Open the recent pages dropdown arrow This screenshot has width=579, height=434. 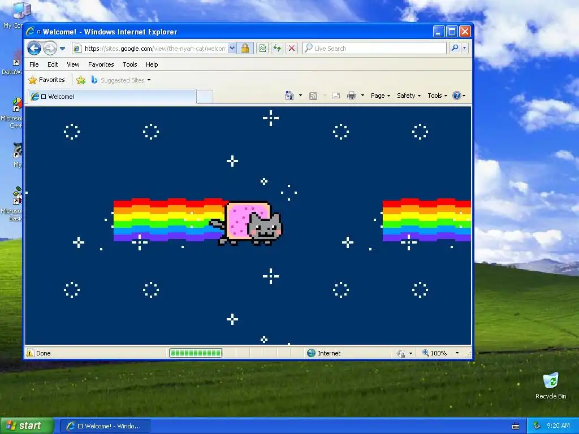click(x=62, y=49)
